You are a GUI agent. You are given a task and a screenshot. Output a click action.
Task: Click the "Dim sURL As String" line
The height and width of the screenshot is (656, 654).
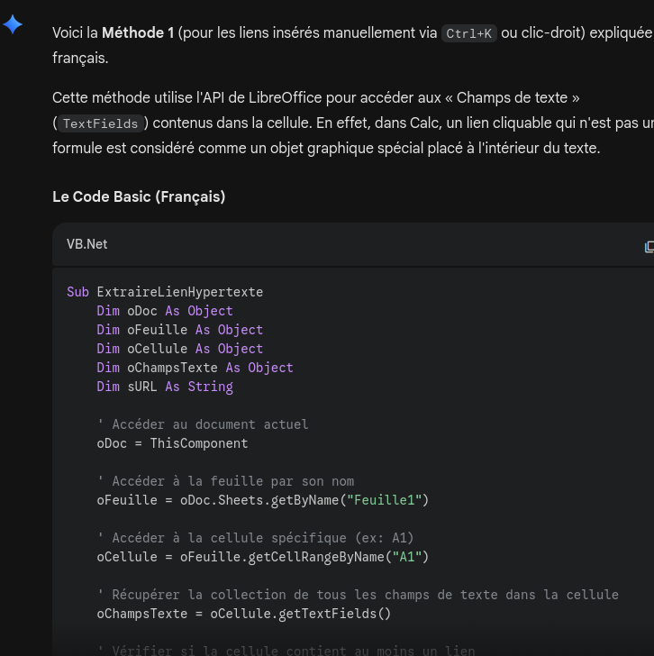(x=165, y=387)
